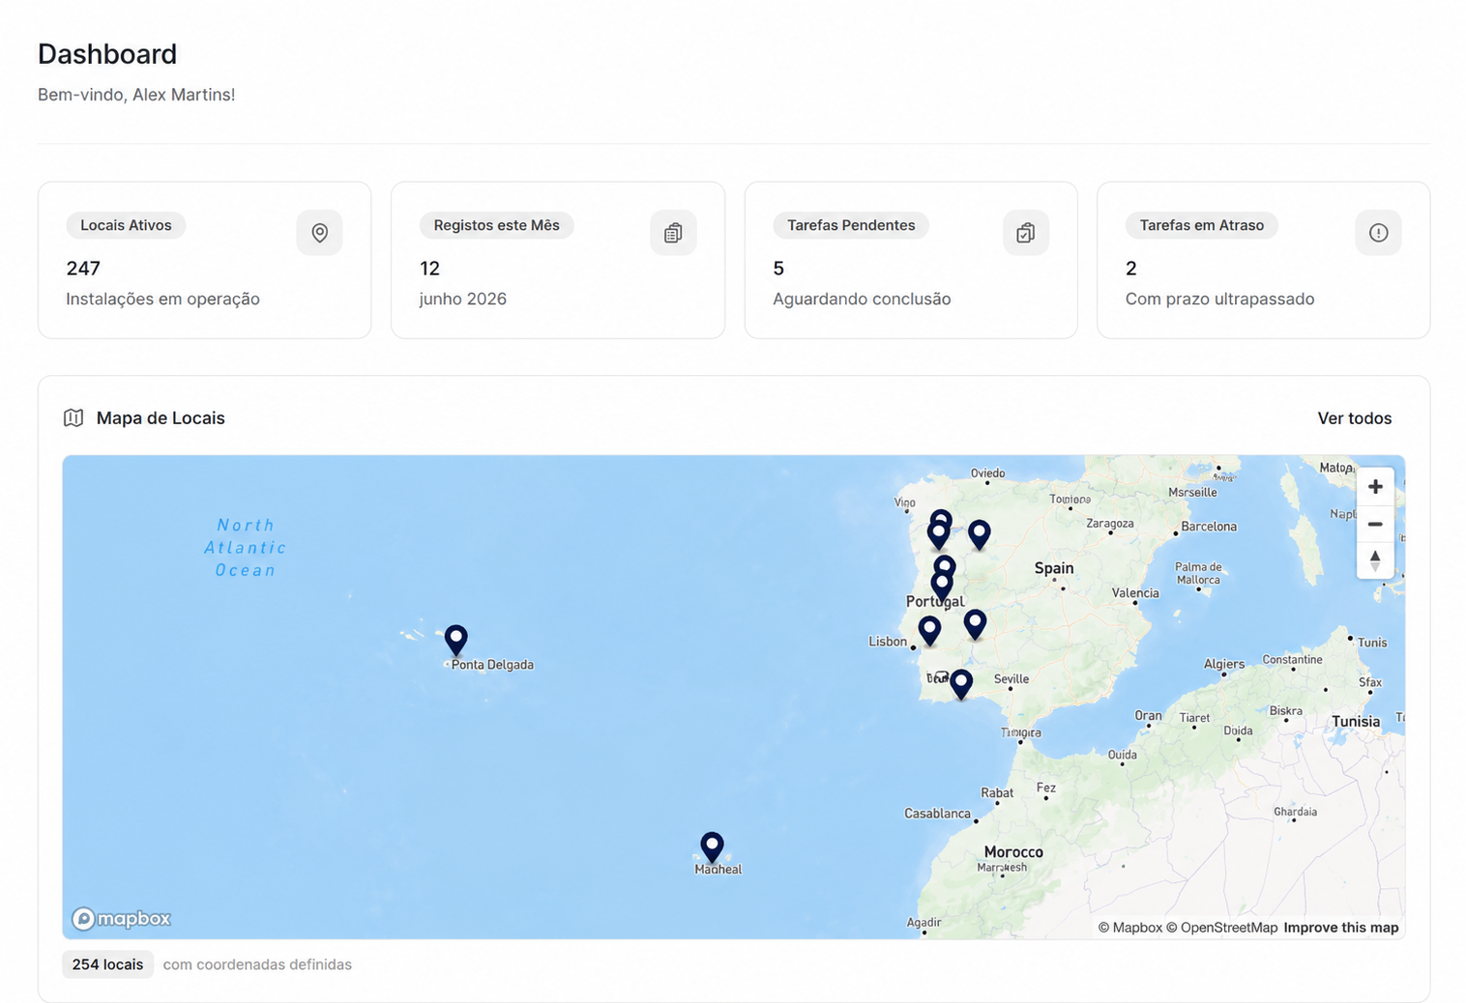
Task: Click the clipboard icon in Registos este Mês card
Action: [673, 233]
